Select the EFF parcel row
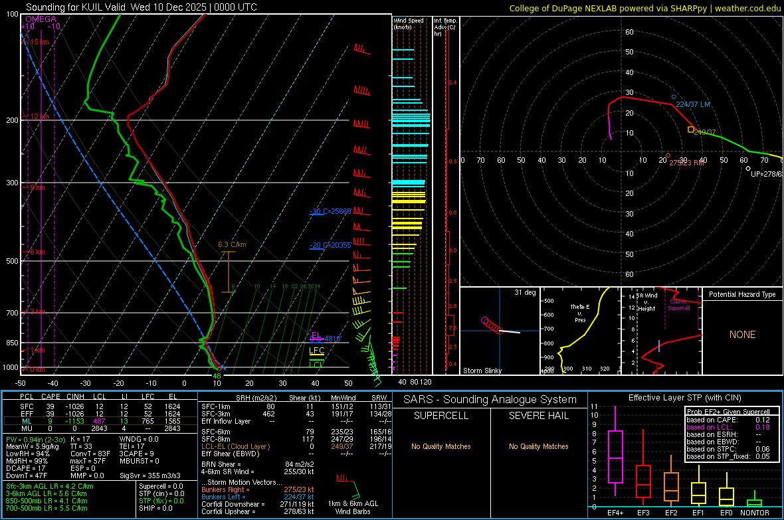The height and width of the screenshot is (520, 784). pos(100,414)
